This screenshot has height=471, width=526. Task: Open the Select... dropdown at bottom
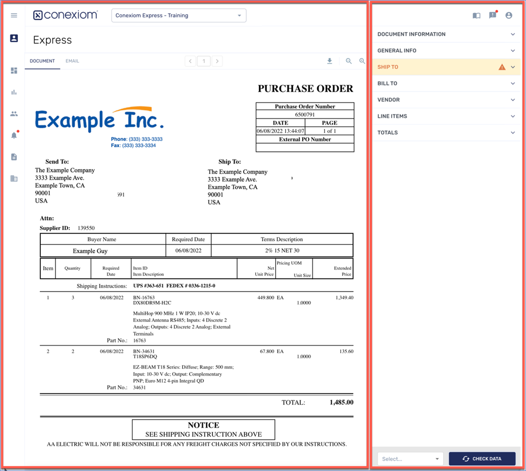point(410,459)
